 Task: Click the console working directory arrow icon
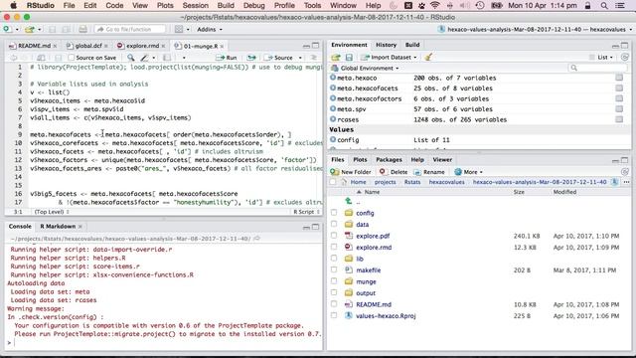(256, 239)
